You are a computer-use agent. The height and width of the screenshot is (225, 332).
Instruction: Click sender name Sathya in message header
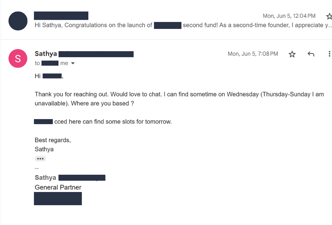(x=46, y=54)
